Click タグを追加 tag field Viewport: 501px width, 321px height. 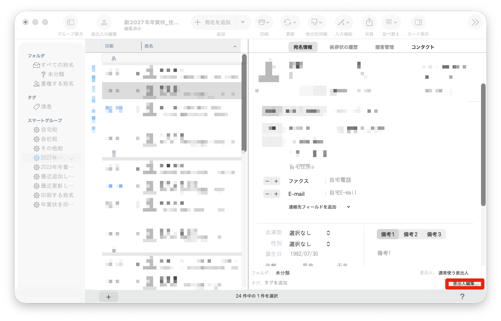[276, 283]
